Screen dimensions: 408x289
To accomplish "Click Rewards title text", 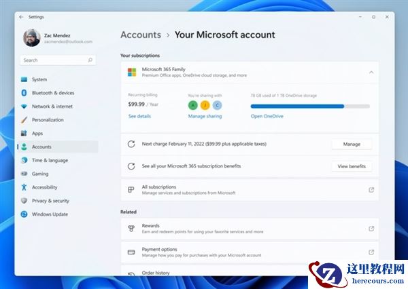I will click(x=151, y=226).
